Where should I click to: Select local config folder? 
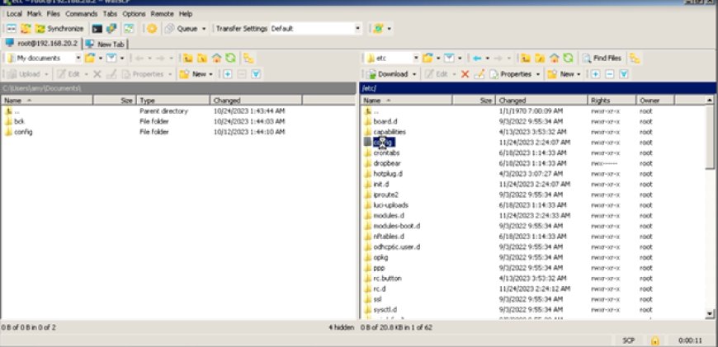pyautogui.click(x=23, y=132)
